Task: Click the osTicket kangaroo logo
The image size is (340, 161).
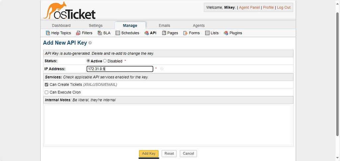Action: (69, 10)
